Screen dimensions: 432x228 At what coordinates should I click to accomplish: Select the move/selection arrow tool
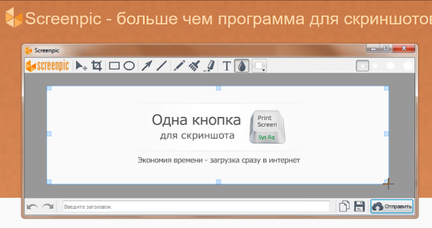81,66
